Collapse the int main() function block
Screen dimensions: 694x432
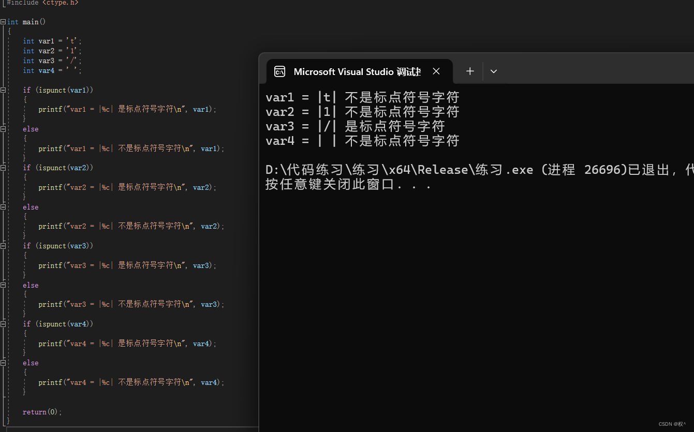3,22
